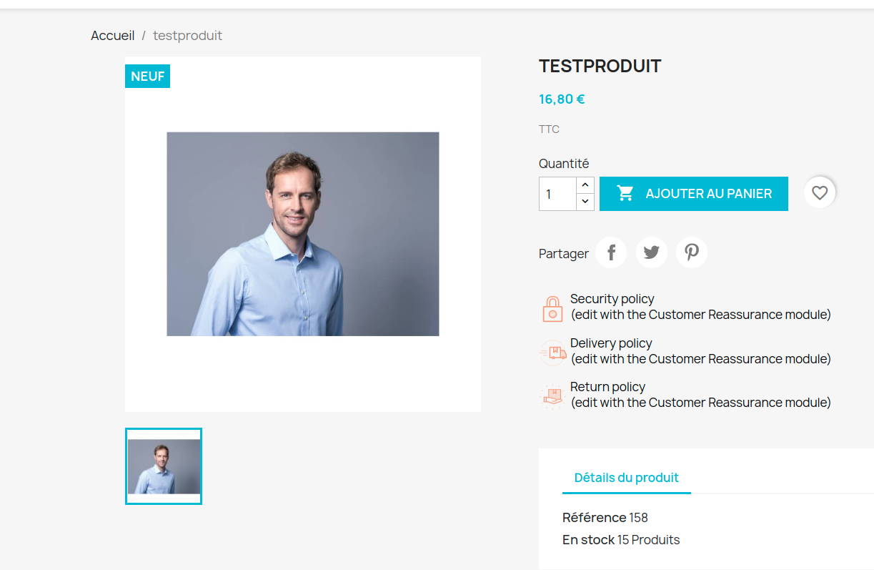Pin the product to Pinterest
This screenshot has height=570, width=874.
pos(691,252)
